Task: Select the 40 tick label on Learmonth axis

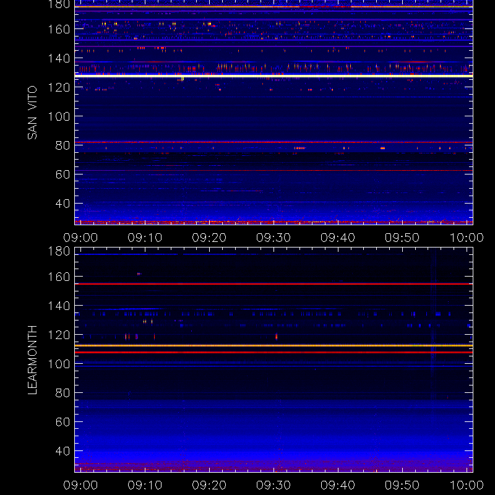Action: 62,451
